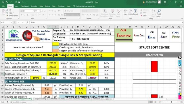Open the Merge & Center dropdown
The height and width of the screenshot is (104, 184).
click(79, 15)
